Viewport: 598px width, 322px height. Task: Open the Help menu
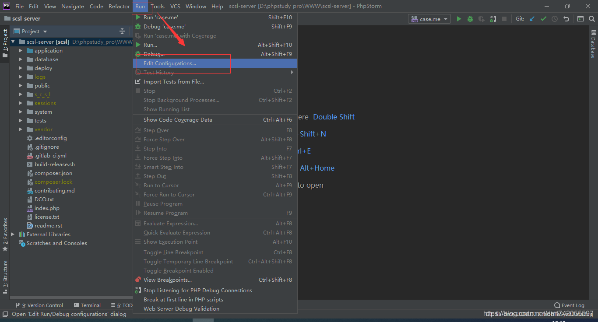(x=217, y=6)
